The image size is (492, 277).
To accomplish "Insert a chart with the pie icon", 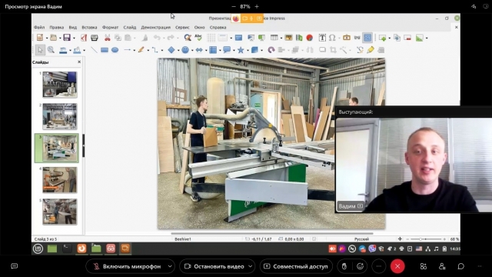I will (x=310, y=38).
